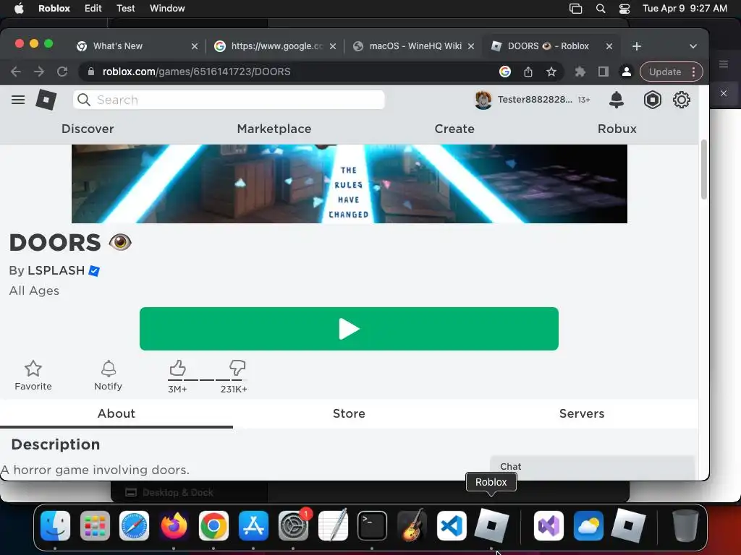This screenshot has width=741, height=555.
Task: Click the page vertical scrollbar
Action: [x=703, y=170]
